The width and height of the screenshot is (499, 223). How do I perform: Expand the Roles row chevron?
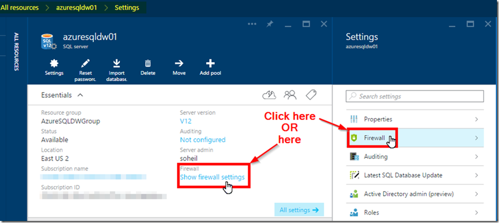(477, 213)
